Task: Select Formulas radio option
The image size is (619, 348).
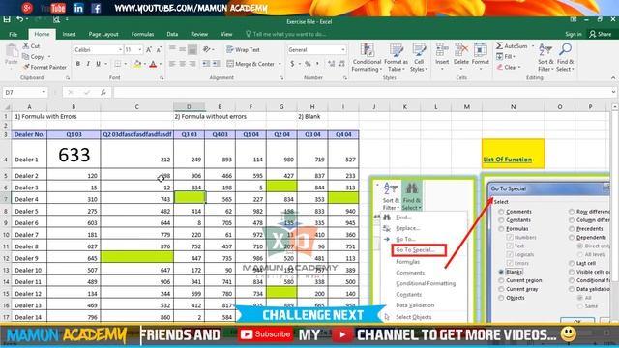Action: pyautogui.click(x=501, y=229)
